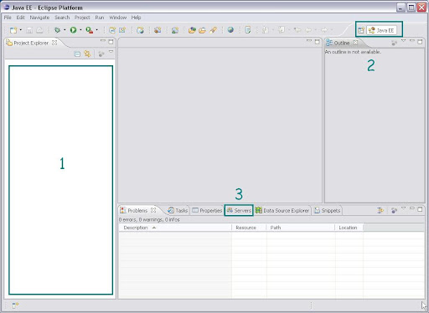Open the Navigate menu
Screen dimensions: 429x313
pyautogui.click(x=39, y=18)
